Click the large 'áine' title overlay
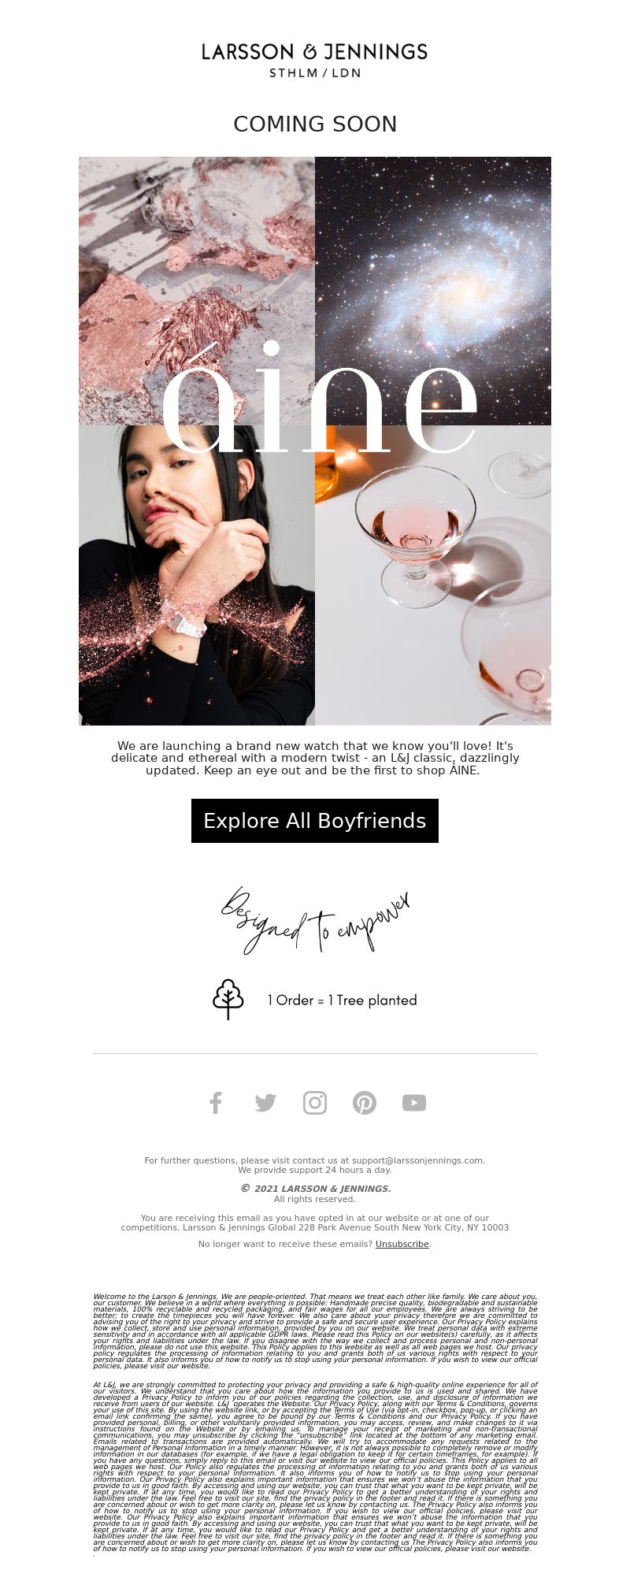 [x=319, y=399]
